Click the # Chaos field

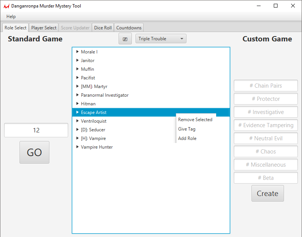[266, 152]
